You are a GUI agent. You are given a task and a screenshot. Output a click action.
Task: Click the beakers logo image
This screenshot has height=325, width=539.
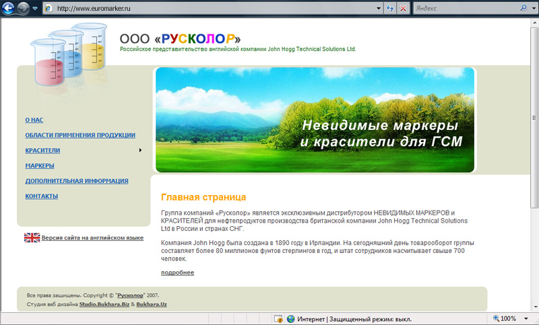(69, 55)
